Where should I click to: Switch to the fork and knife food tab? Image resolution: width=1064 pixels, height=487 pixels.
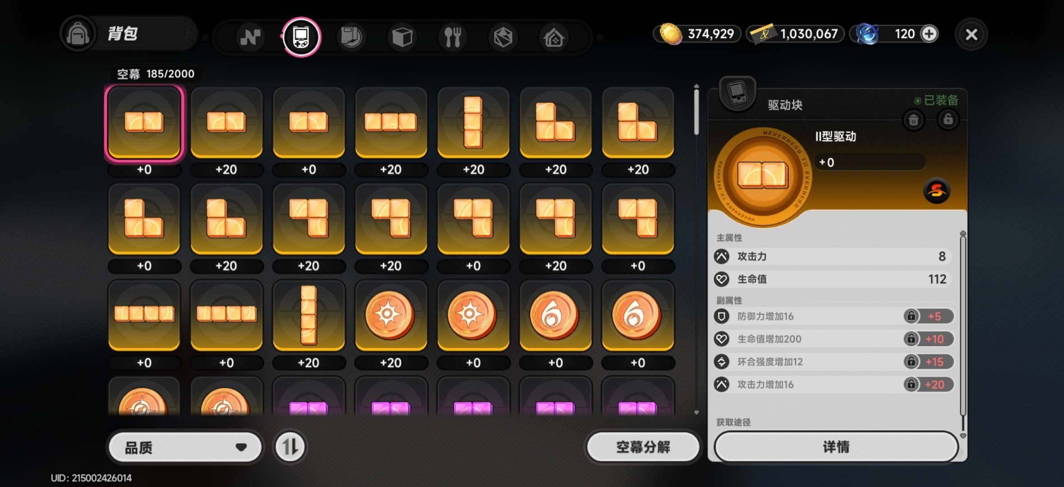tap(452, 37)
